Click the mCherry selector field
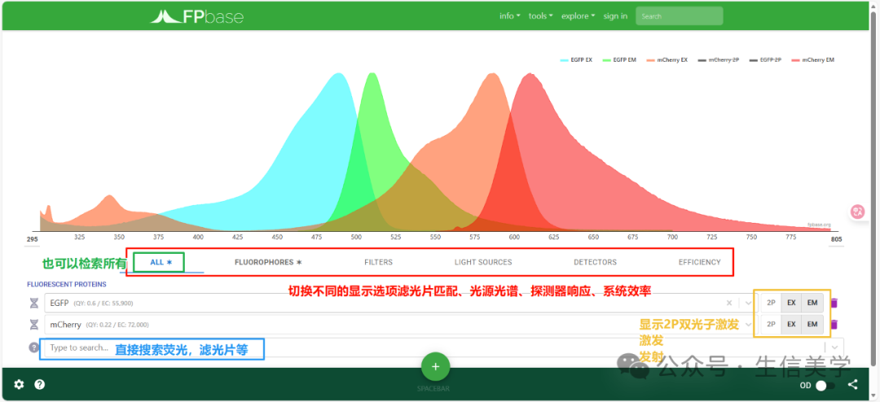The width and height of the screenshot is (880, 402). coord(401,324)
